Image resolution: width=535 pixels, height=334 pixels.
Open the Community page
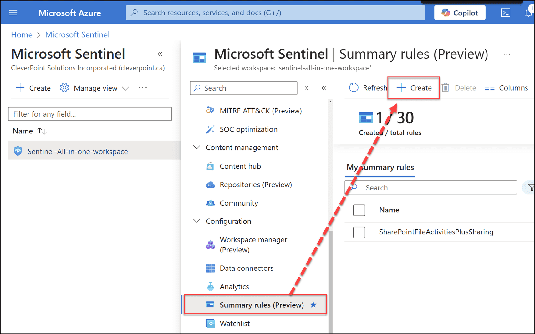(x=239, y=203)
